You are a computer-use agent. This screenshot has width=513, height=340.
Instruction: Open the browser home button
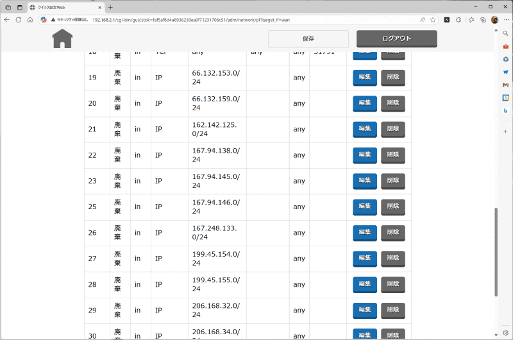(30, 20)
